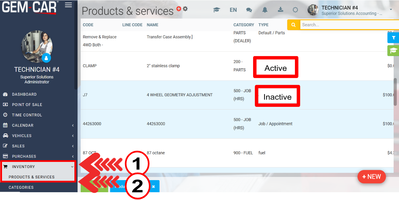399x200 pixels.
Task: Click the yellow search magnifier button
Action: pos(293,25)
